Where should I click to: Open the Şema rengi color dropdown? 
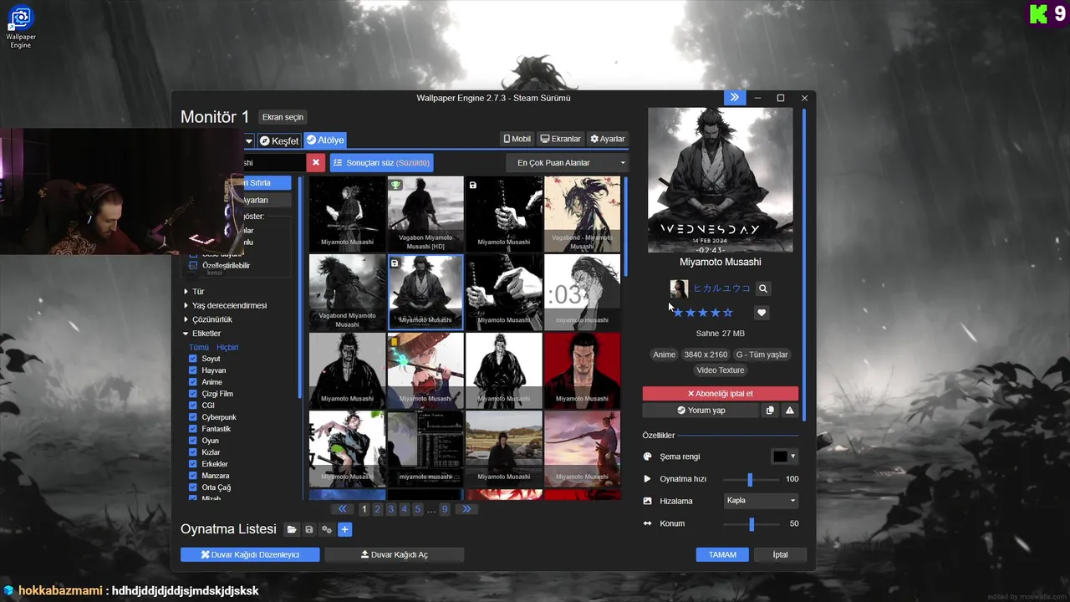[784, 457]
